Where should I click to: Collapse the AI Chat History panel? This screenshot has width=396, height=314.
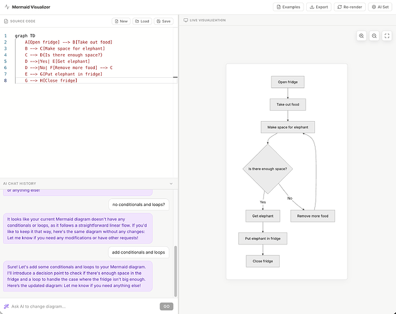point(171,183)
